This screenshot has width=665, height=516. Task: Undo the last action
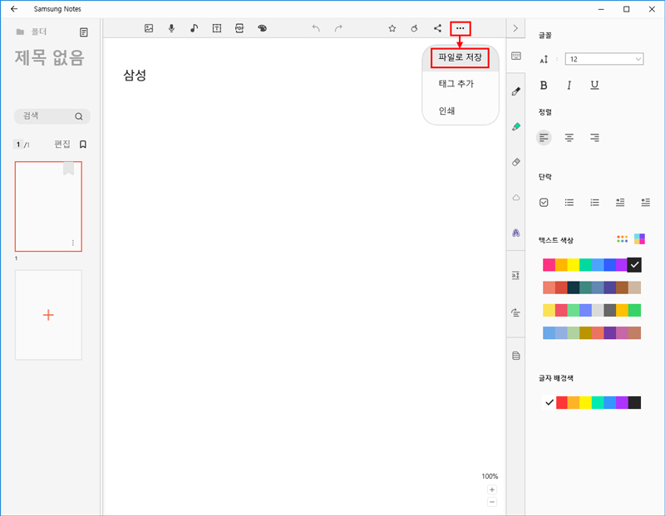click(316, 28)
